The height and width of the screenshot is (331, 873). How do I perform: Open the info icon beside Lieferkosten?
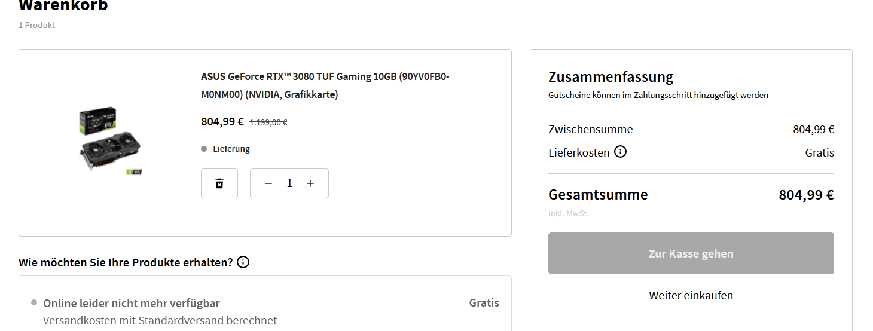(x=621, y=152)
